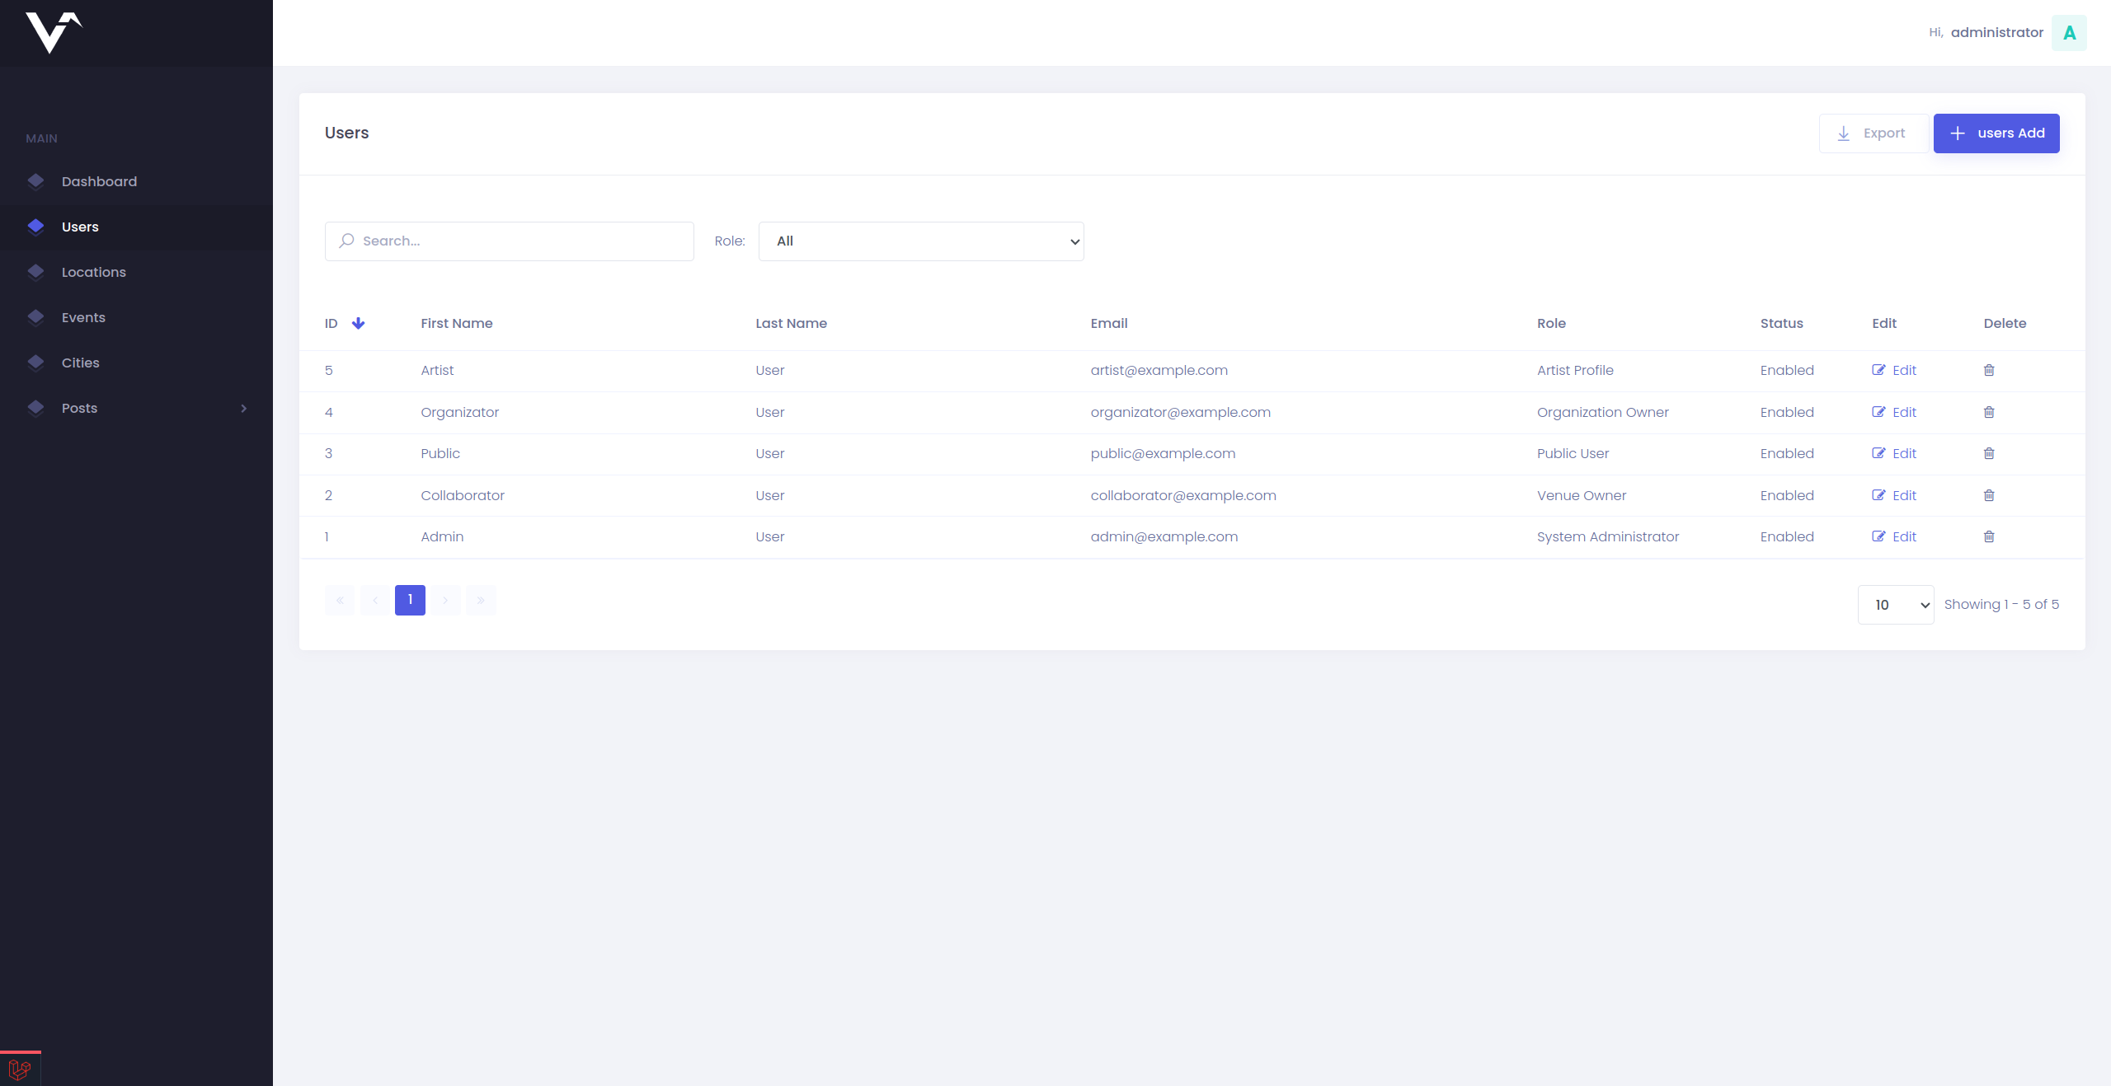Click the administrator avatar icon
Screen dimensions: 2111x1086
tap(2069, 33)
